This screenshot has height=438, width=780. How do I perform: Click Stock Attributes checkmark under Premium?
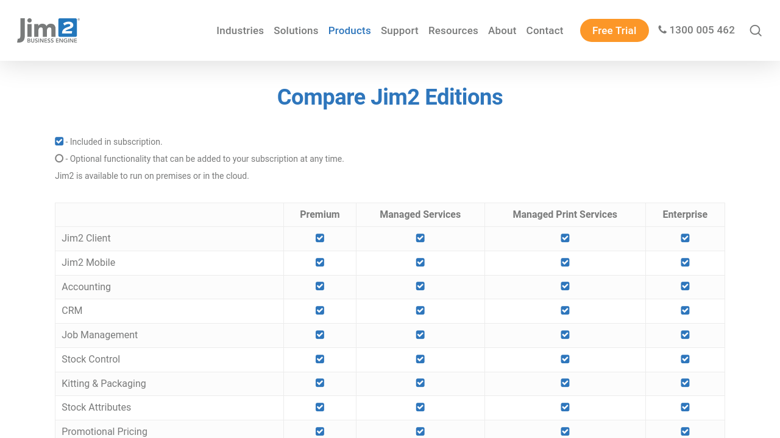click(x=320, y=407)
